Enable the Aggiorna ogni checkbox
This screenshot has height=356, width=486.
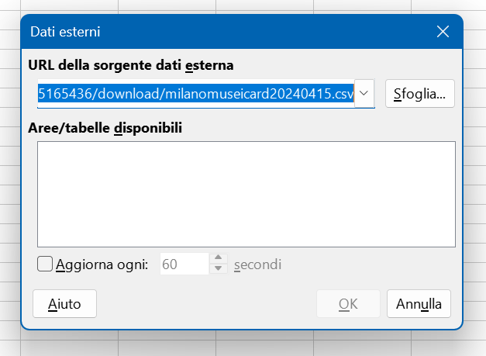tap(45, 264)
